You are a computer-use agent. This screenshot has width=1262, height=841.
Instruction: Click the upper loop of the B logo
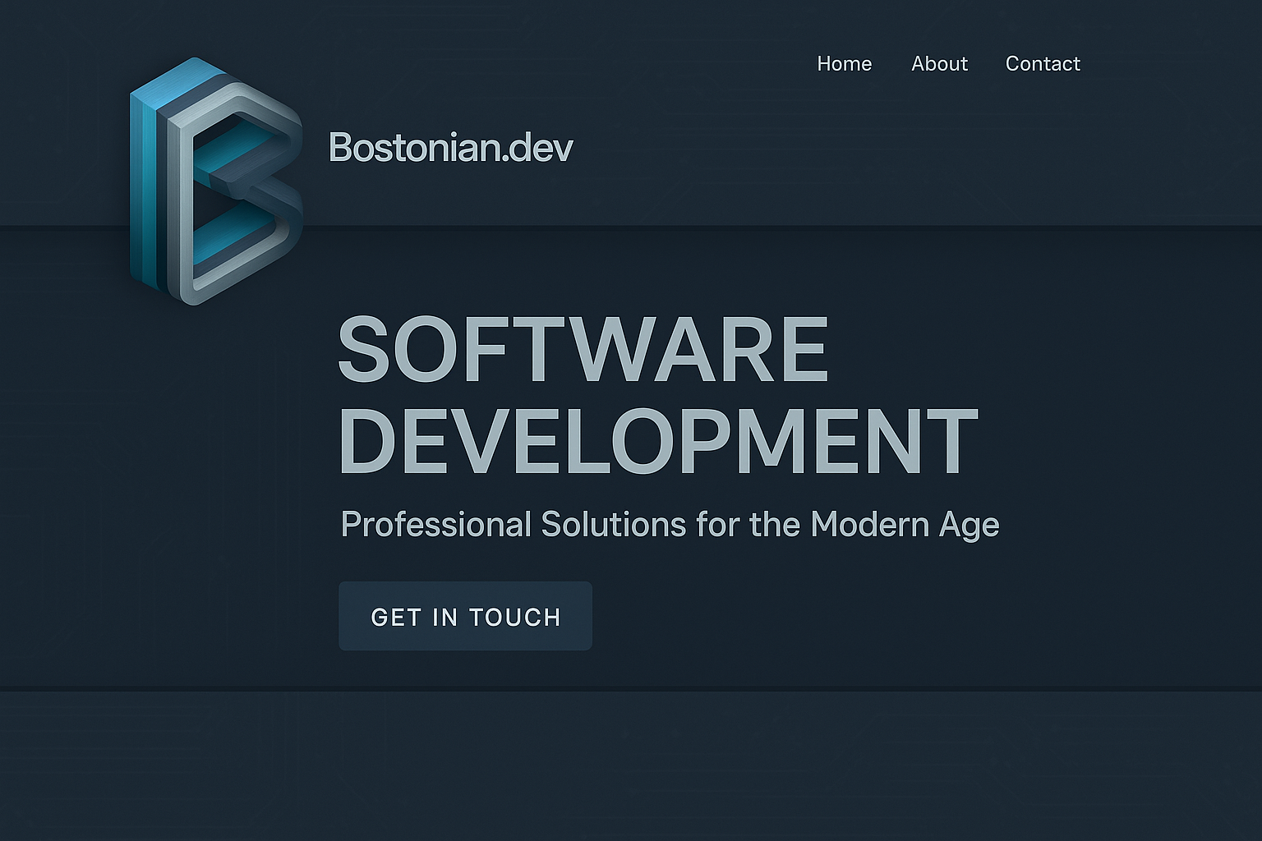238,145
